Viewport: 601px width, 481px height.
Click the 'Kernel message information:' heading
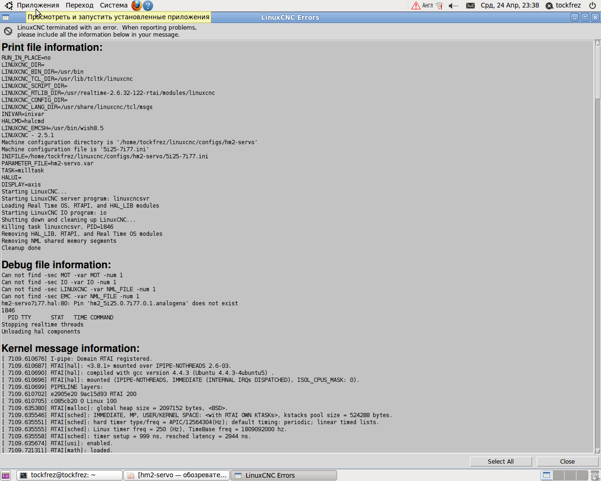70,349
